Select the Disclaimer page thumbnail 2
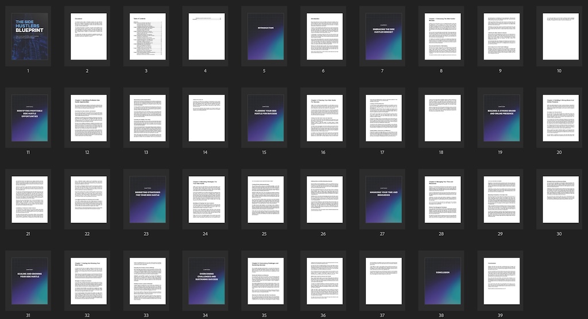This screenshot has width=588, height=319. (x=88, y=36)
